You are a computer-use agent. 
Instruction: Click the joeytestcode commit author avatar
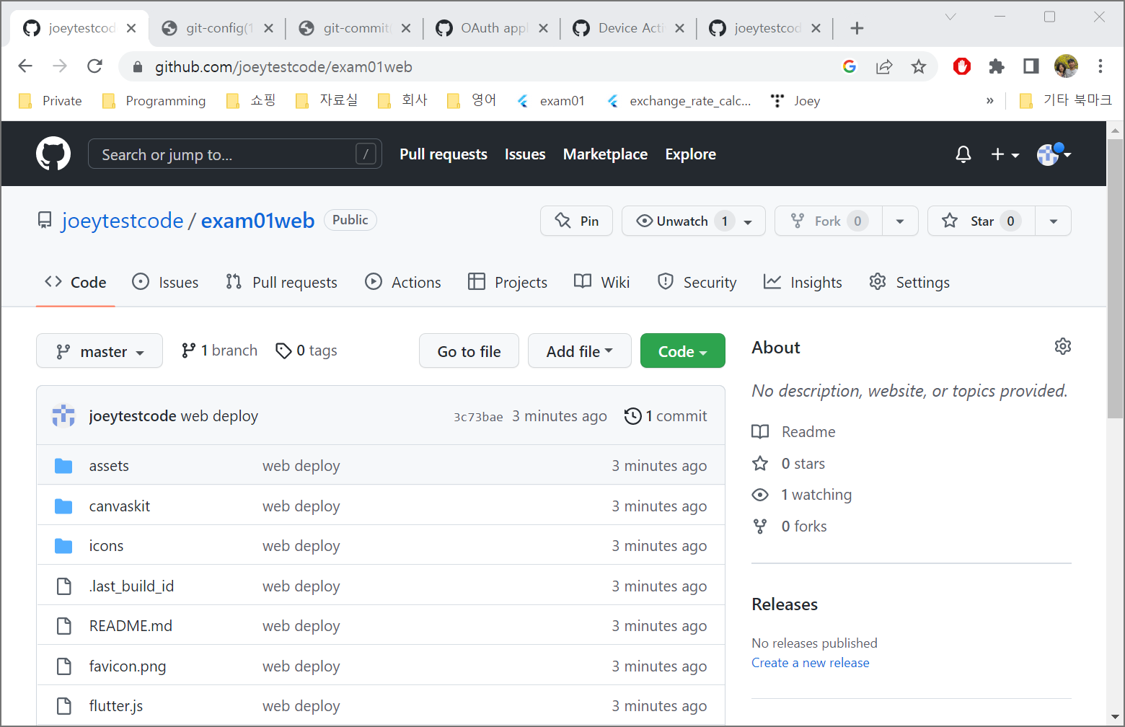coord(63,416)
